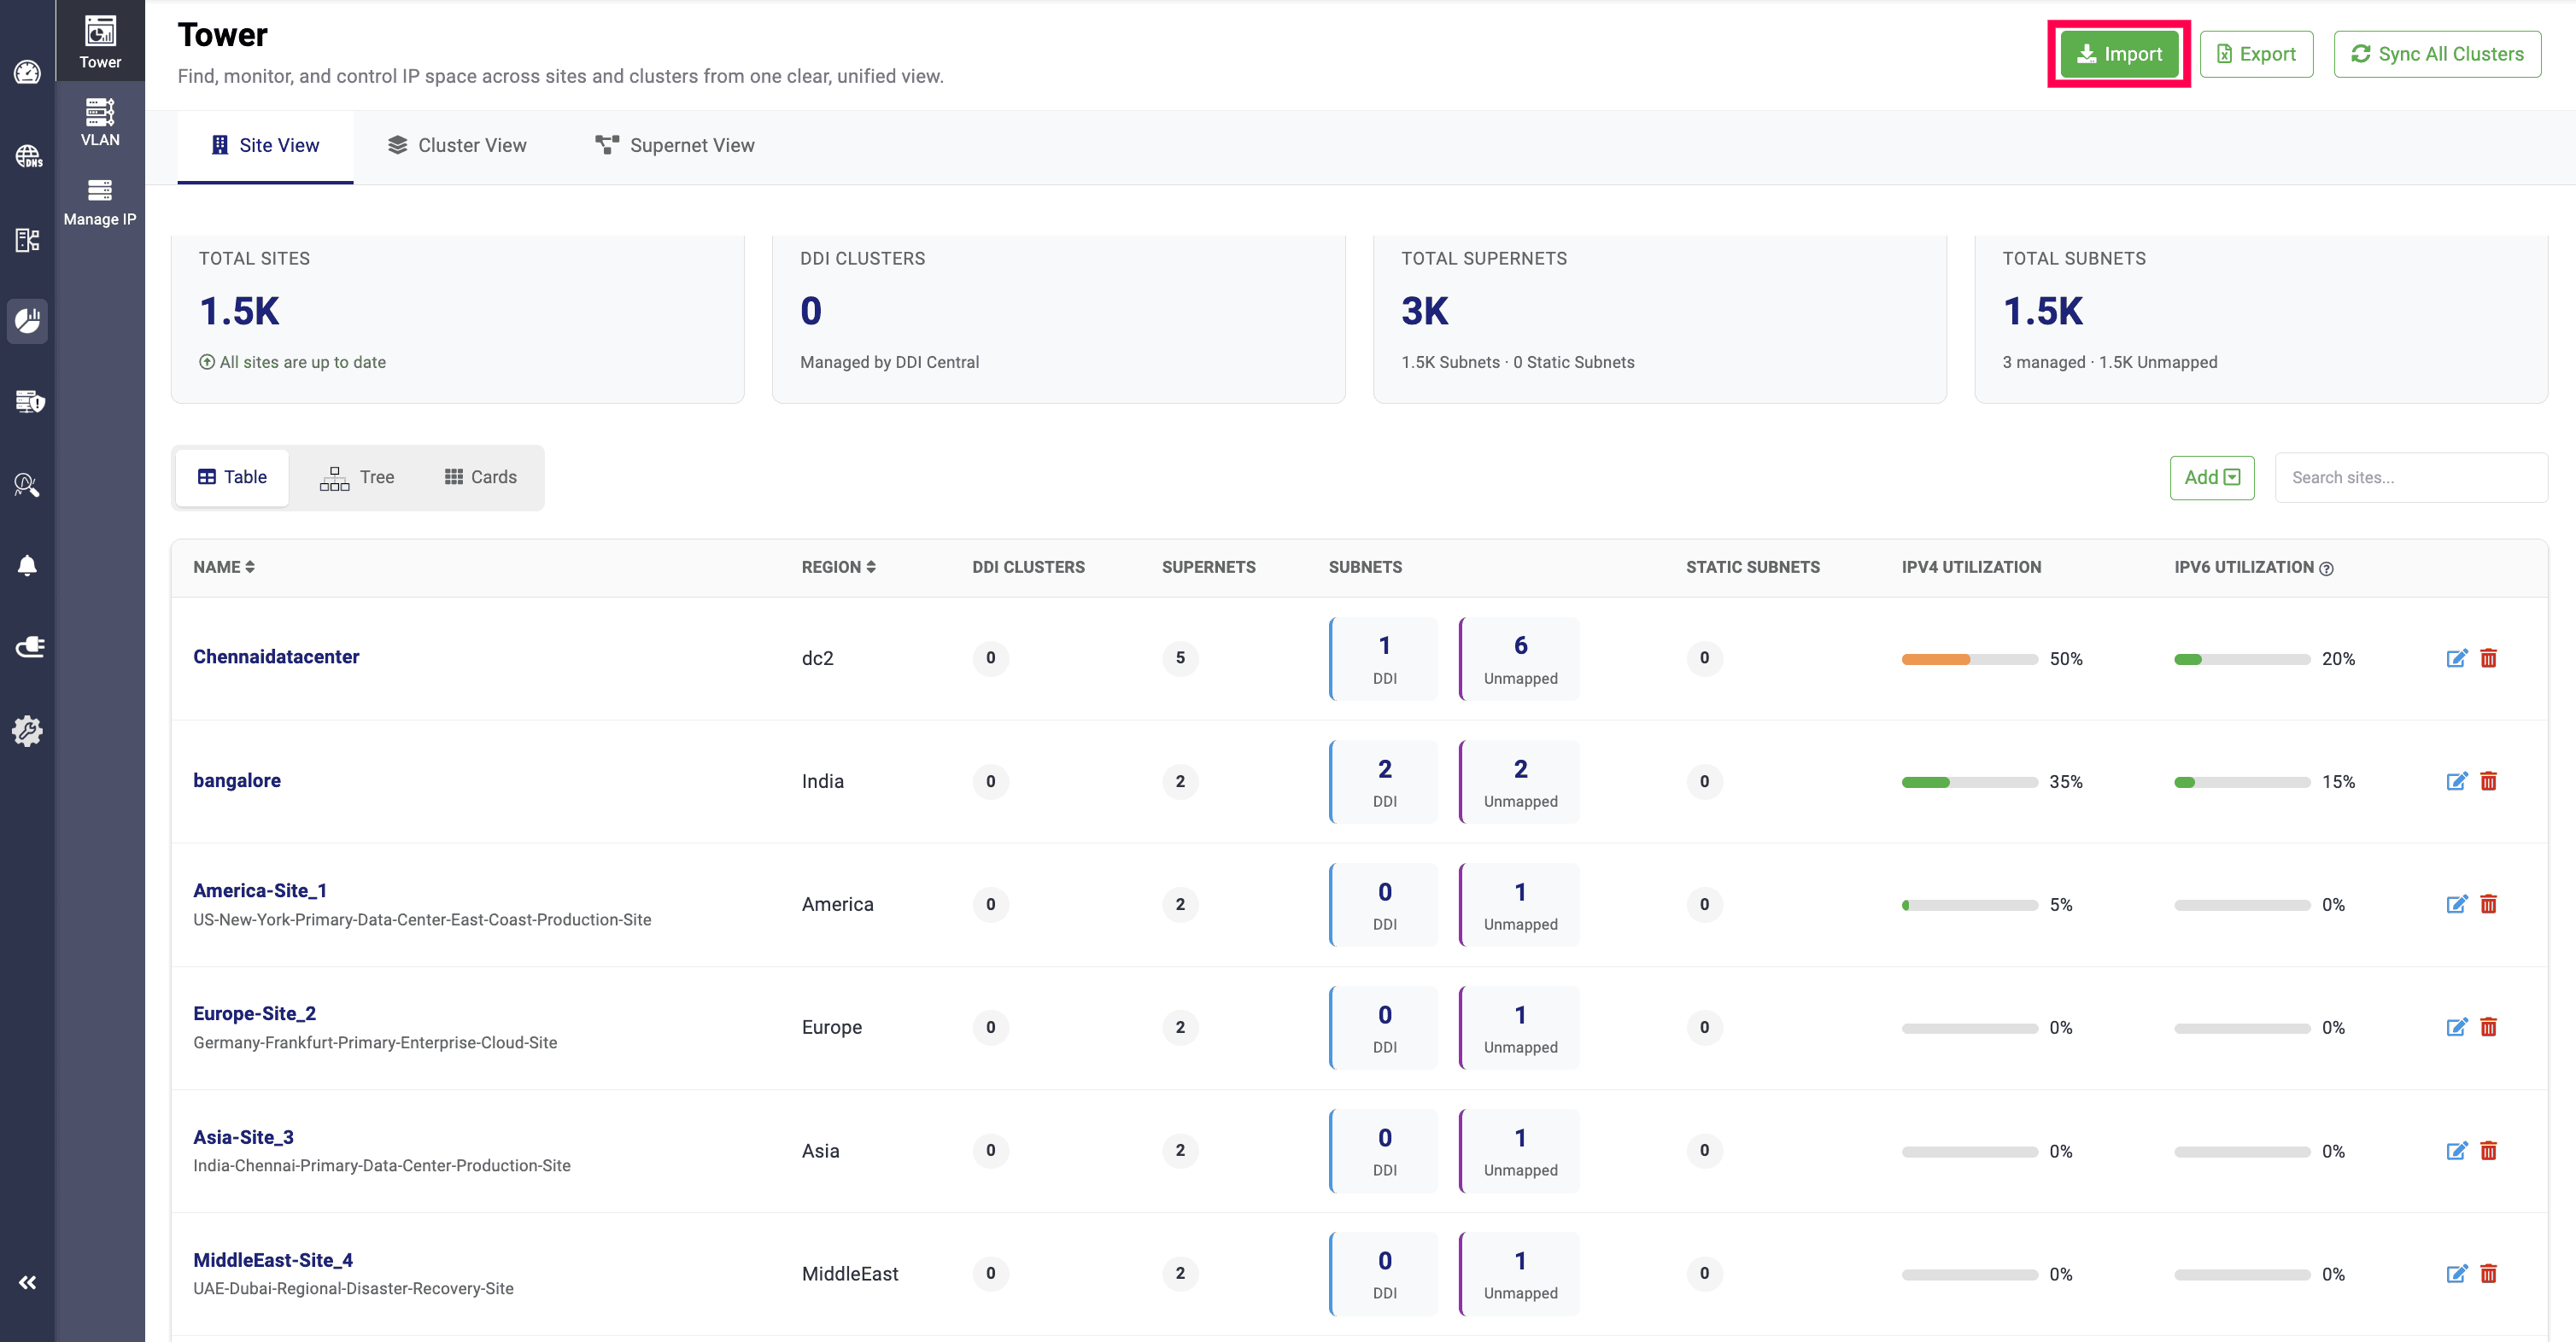This screenshot has width=2576, height=1342.
Task: Collapse sidebar with double-chevron icon
Action: coord(27,1282)
